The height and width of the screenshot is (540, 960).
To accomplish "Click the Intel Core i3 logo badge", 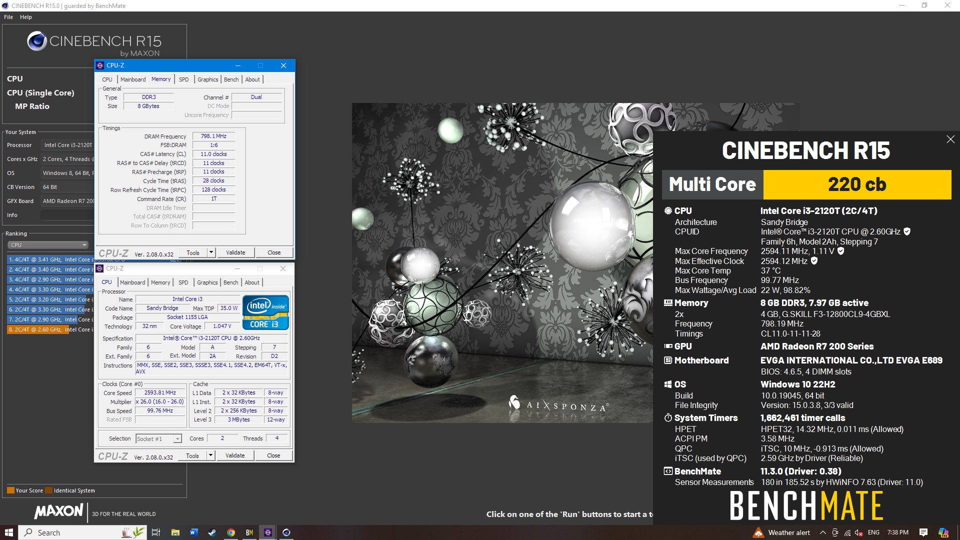I will click(265, 312).
